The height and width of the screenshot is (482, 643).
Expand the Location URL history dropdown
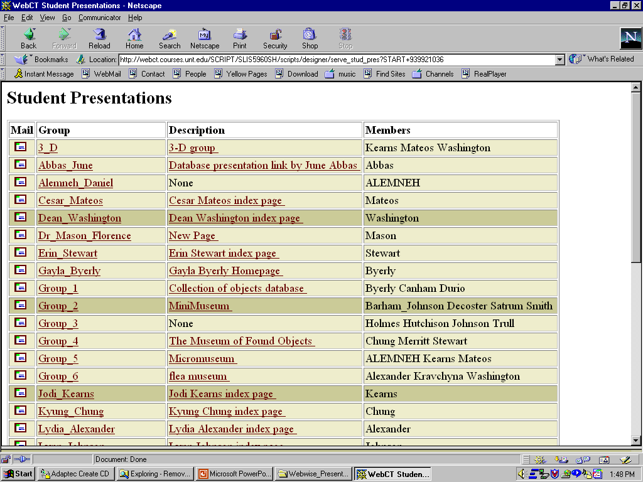(560, 60)
